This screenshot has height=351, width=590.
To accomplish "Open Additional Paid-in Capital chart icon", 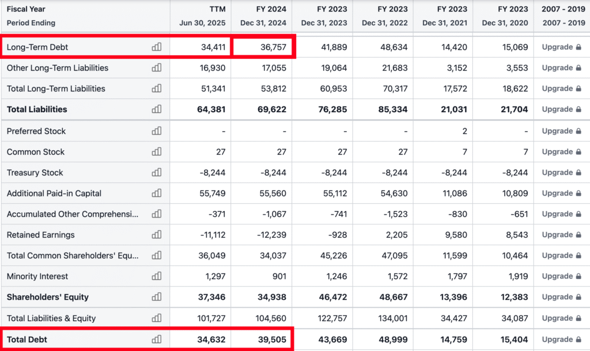I will (156, 193).
